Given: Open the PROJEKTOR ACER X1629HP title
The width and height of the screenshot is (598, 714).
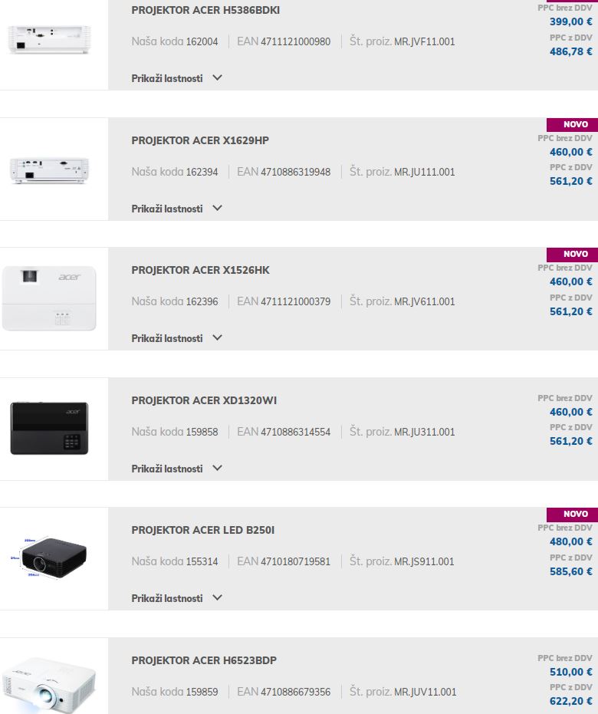Looking at the screenshot, I should pos(200,140).
